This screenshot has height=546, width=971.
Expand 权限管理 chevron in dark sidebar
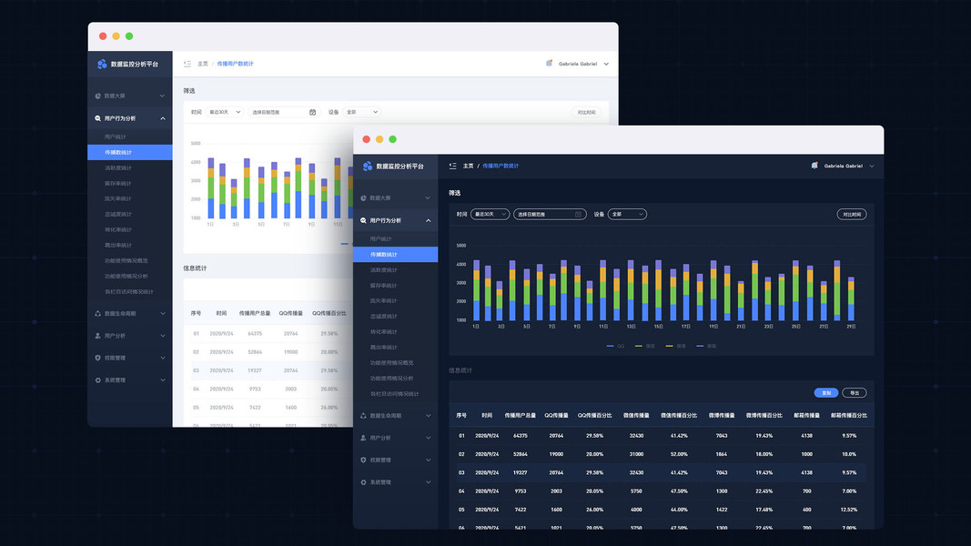click(428, 460)
